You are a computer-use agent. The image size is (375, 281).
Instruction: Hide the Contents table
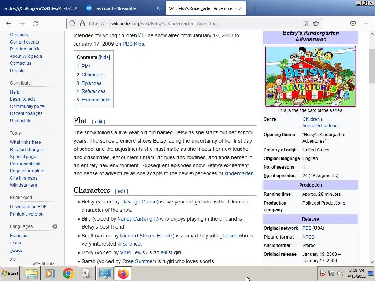pyautogui.click(x=104, y=57)
